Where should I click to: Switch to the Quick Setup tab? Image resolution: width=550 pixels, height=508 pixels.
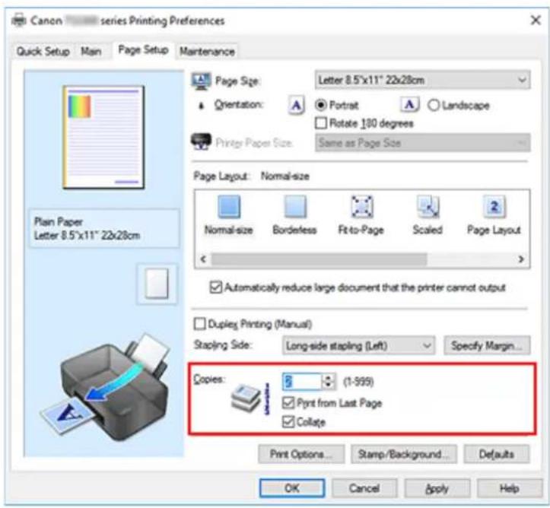click(x=43, y=52)
